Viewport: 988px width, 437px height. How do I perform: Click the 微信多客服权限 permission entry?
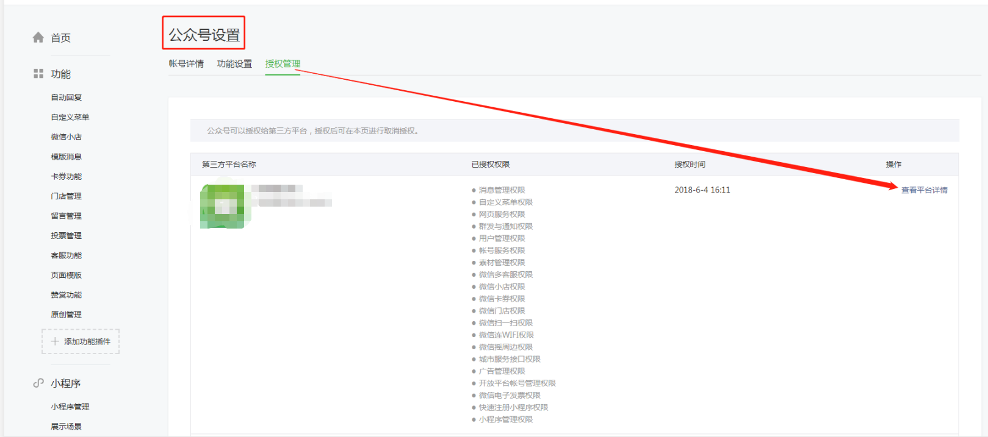(x=506, y=275)
